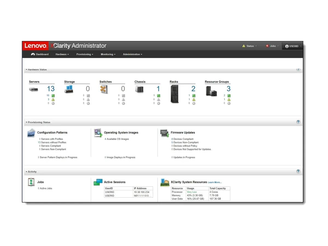Viewport: 328px width, 246px height.
Task: Click the UserID column header
Action: click(x=118, y=188)
